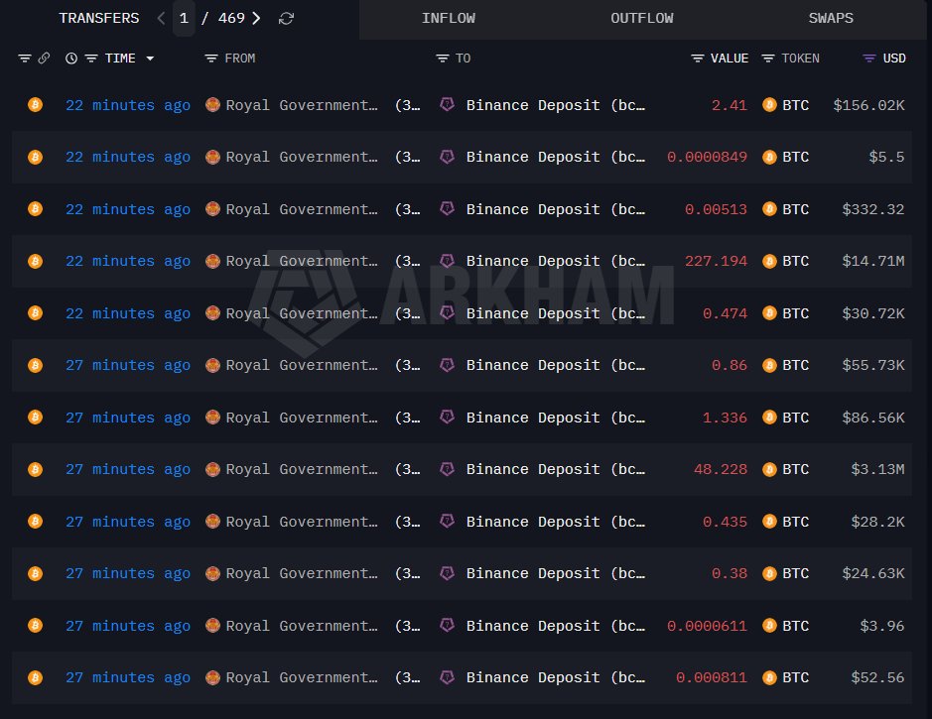This screenshot has height=719, width=932.
Task: Click the BTC token label in the $30.72K row
Action: click(x=795, y=313)
